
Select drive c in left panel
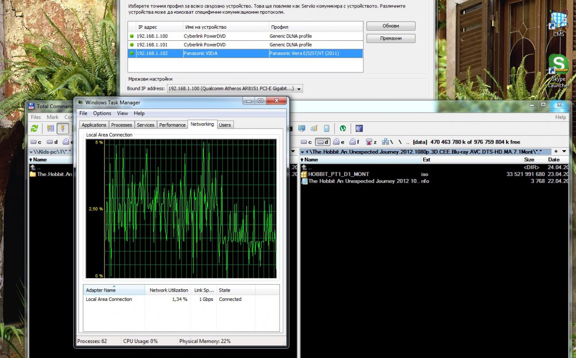36,142
